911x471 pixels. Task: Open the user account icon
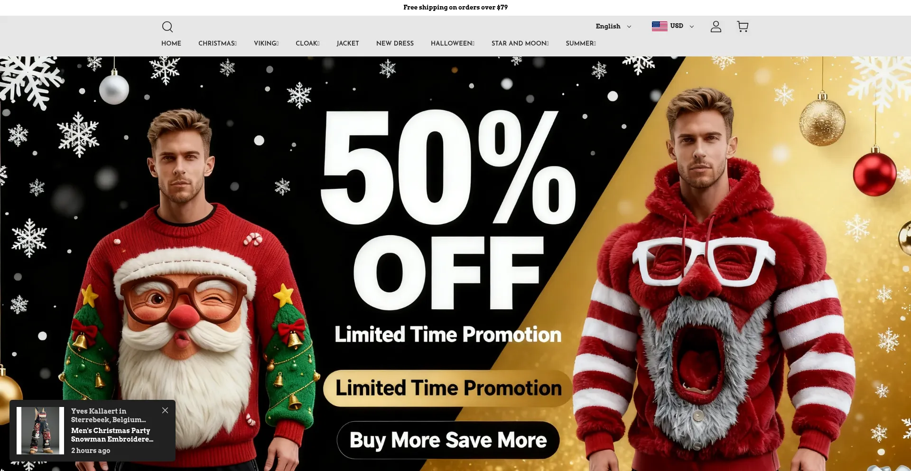(x=716, y=27)
